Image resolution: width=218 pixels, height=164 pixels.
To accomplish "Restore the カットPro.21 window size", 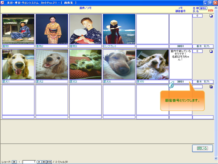I will 210,3.
